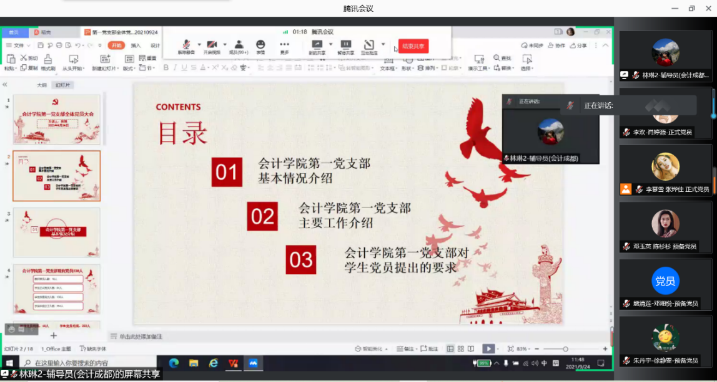Toggle italic text formatting

click(175, 67)
